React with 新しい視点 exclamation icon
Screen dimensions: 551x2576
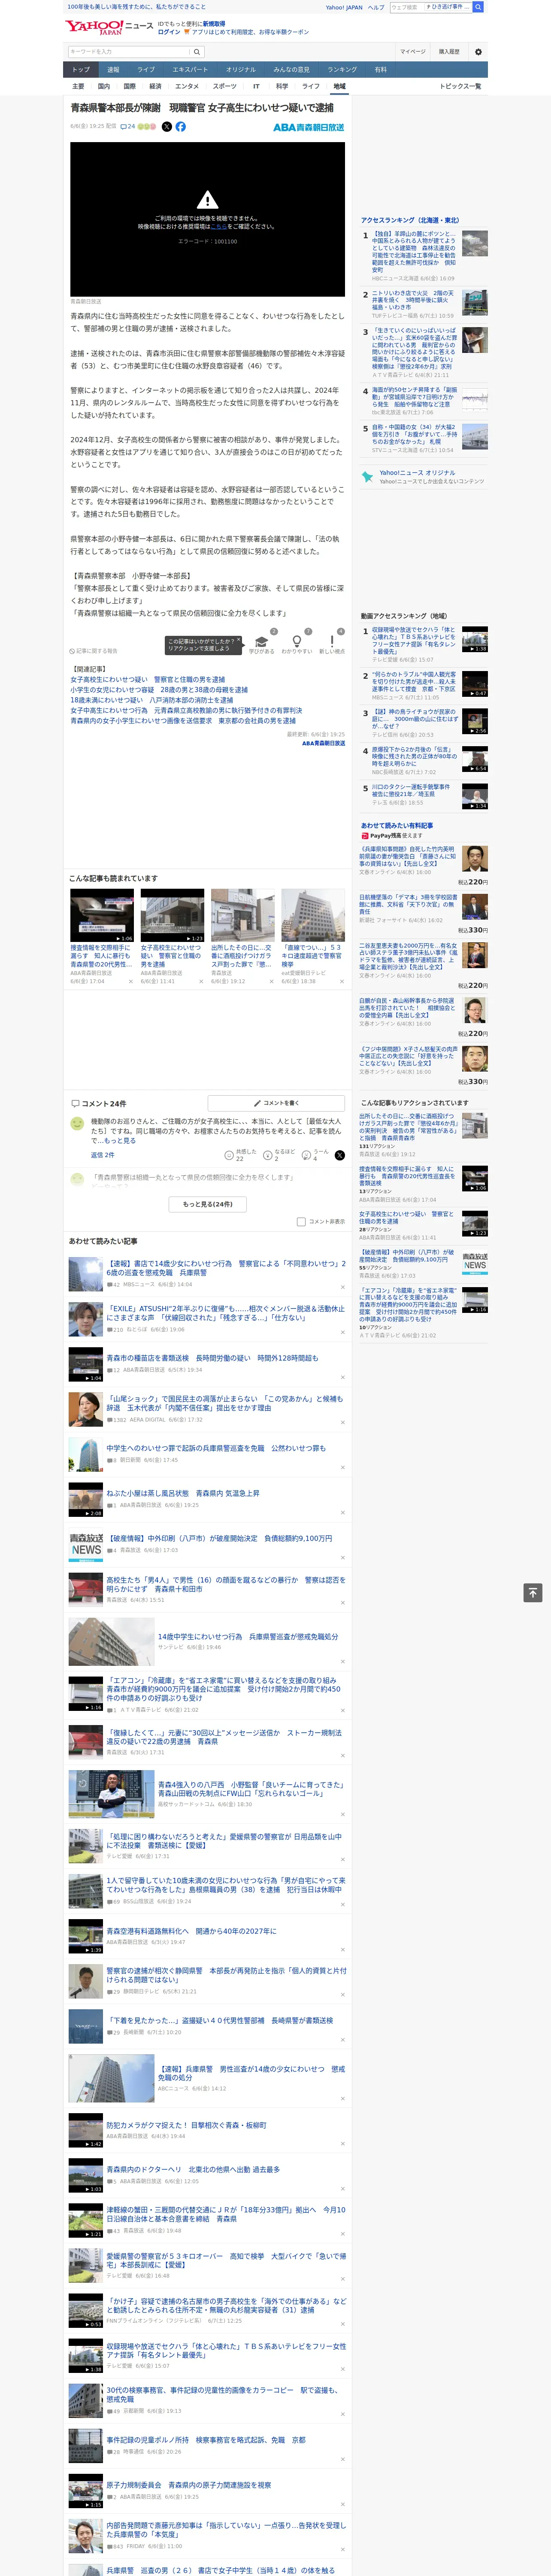pyautogui.click(x=332, y=642)
